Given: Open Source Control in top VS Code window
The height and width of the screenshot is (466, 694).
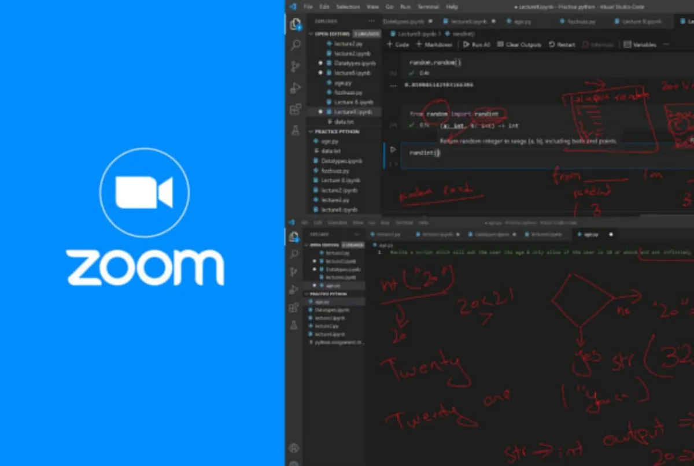Looking at the screenshot, I should pos(296,66).
